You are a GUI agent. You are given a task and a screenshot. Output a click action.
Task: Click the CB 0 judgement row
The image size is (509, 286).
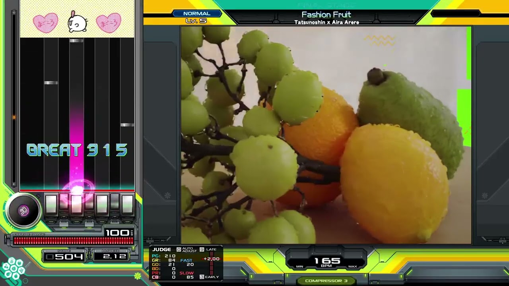tap(163, 277)
